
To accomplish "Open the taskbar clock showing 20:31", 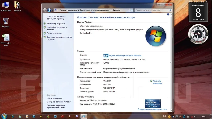I will pyautogui.click(x=203, y=117).
